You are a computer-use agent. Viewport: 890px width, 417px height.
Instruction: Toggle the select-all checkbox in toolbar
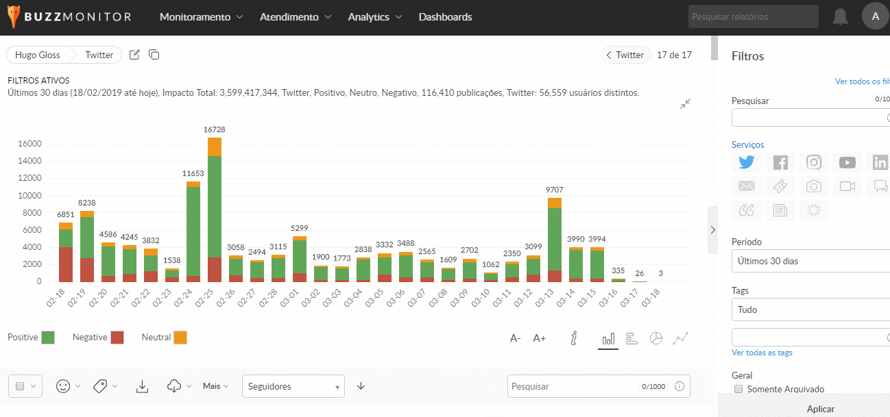tap(20, 386)
